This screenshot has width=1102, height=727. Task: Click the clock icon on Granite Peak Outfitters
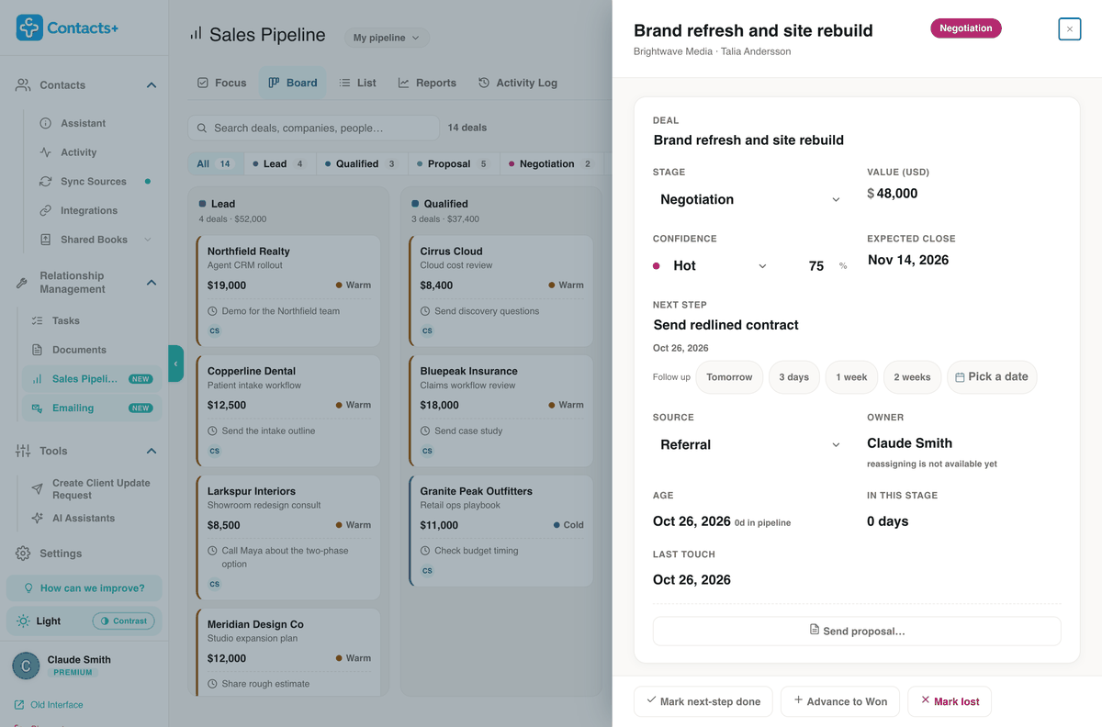point(425,551)
